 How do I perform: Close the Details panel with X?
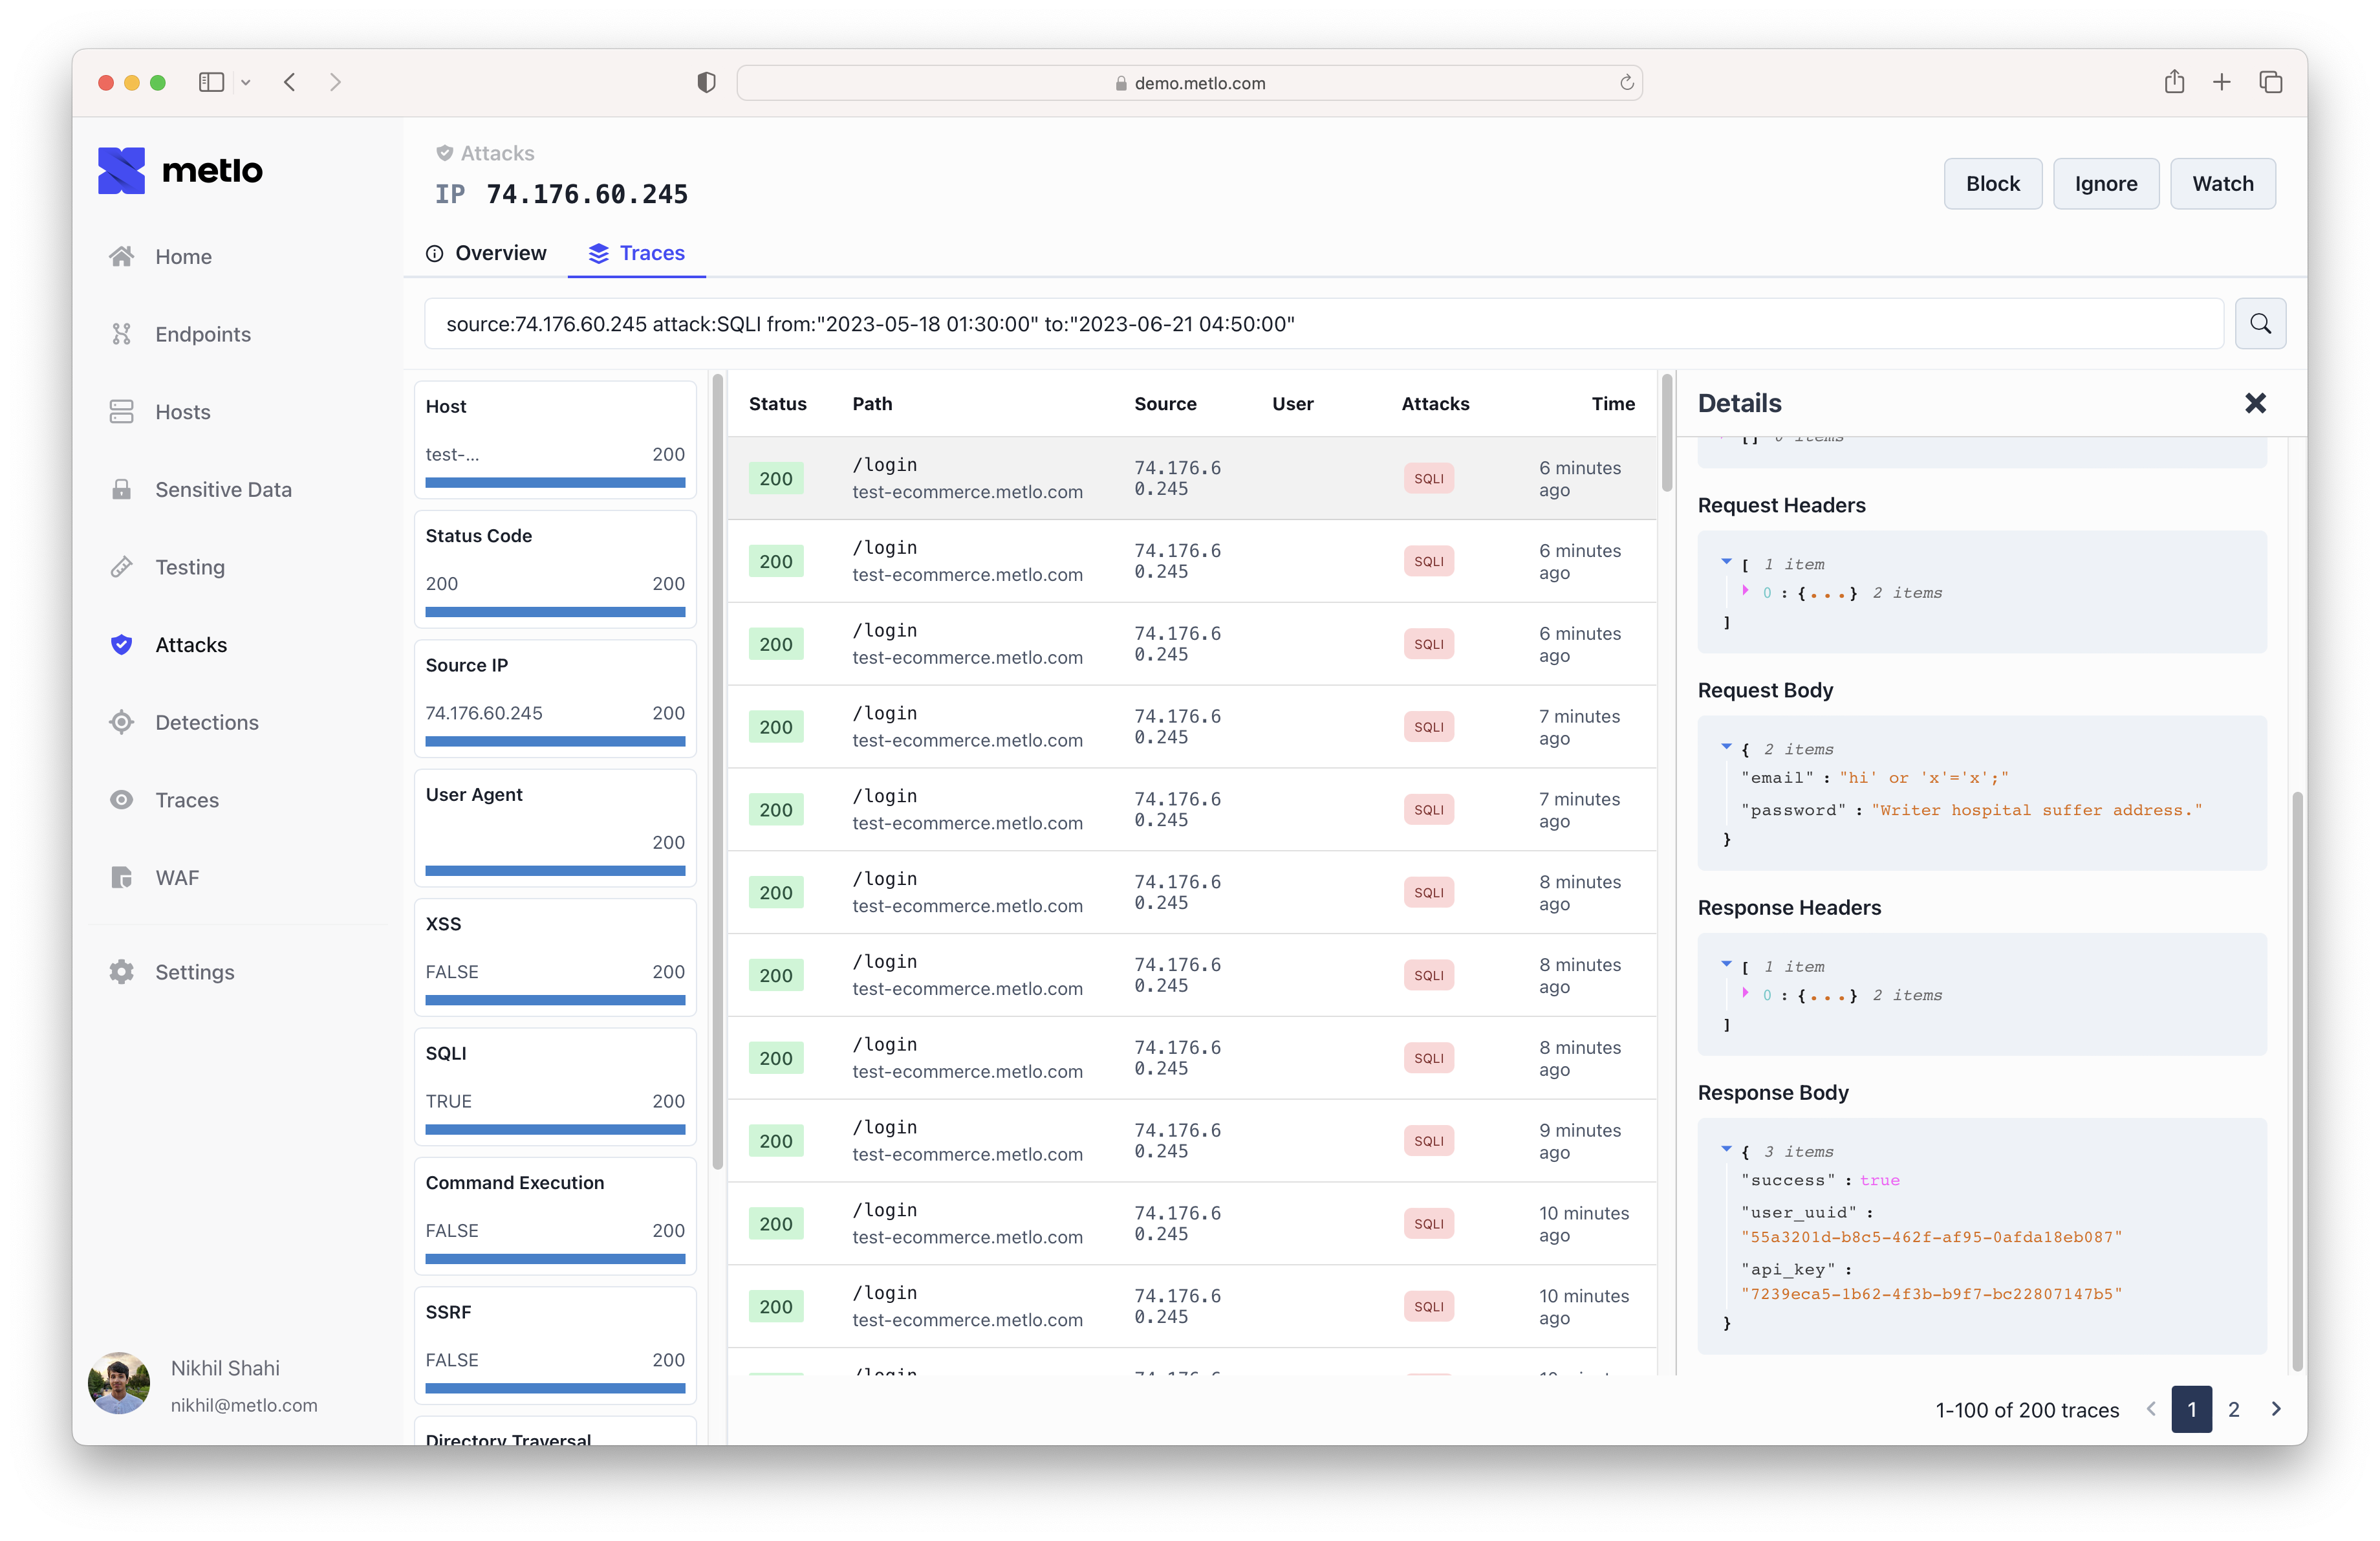pos(2254,403)
